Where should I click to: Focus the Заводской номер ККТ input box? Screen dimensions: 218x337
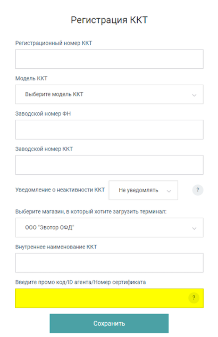(109, 165)
